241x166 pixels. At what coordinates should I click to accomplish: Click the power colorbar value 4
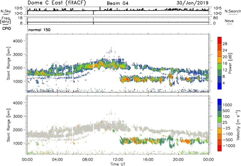pyautogui.click(x=224, y=83)
